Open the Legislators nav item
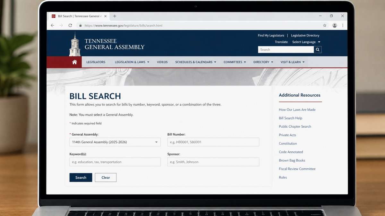Image resolution: width=385 pixels, height=216 pixels. [96, 62]
